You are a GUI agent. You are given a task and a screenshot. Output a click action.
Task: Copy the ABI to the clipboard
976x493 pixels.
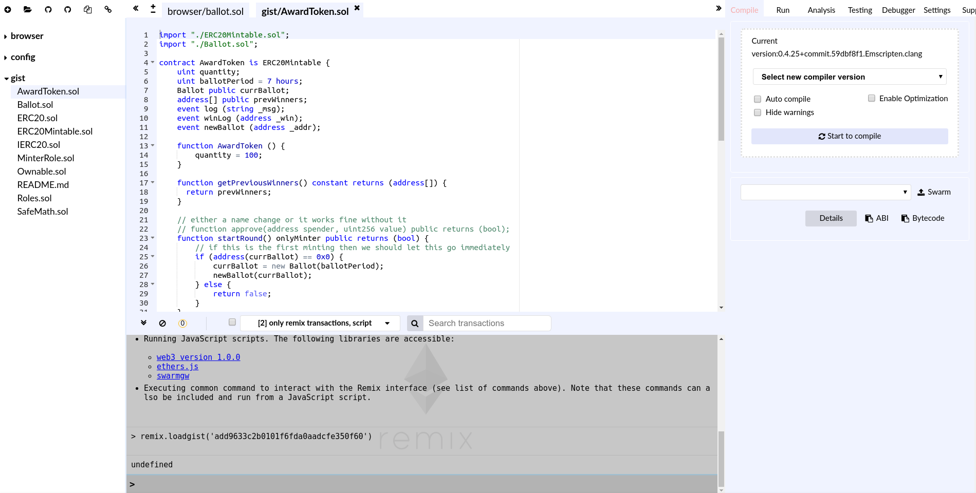[x=877, y=218]
